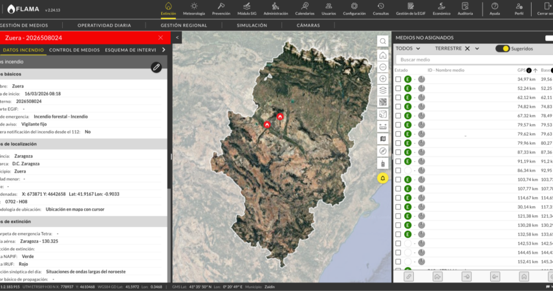
Task: Open the map search tool
Action: tap(383, 41)
